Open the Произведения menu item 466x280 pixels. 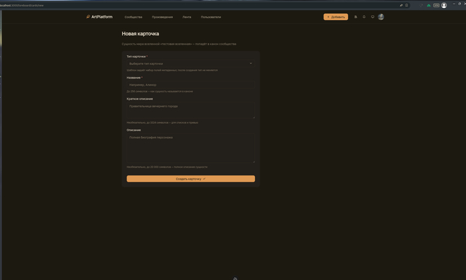[162, 17]
